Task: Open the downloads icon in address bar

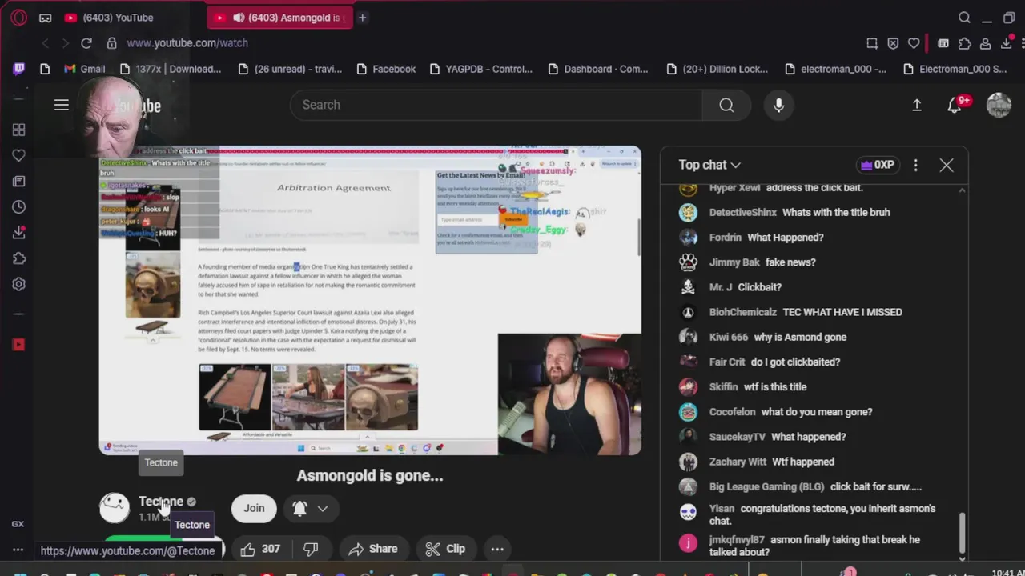Action: [1007, 43]
